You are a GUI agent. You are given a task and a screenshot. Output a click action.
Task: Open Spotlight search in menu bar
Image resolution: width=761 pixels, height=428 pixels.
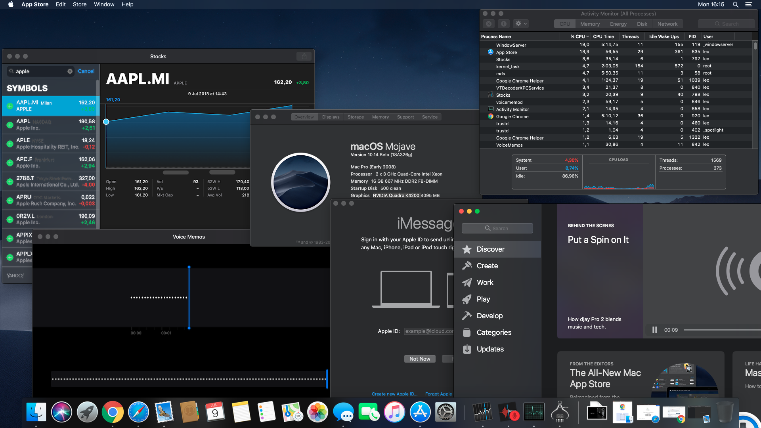(x=735, y=4)
